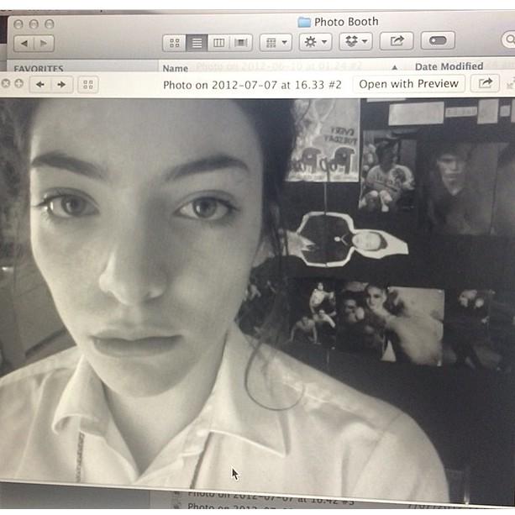
Task: Click the Finder search field
Action: point(508,39)
